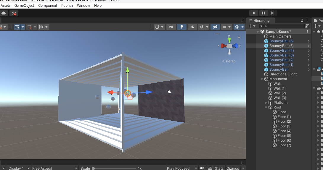The height and width of the screenshot is (170, 323).
Task: Open the Hierarchy create plus dropdown
Action: pyautogui.click(x=252, y=26)
